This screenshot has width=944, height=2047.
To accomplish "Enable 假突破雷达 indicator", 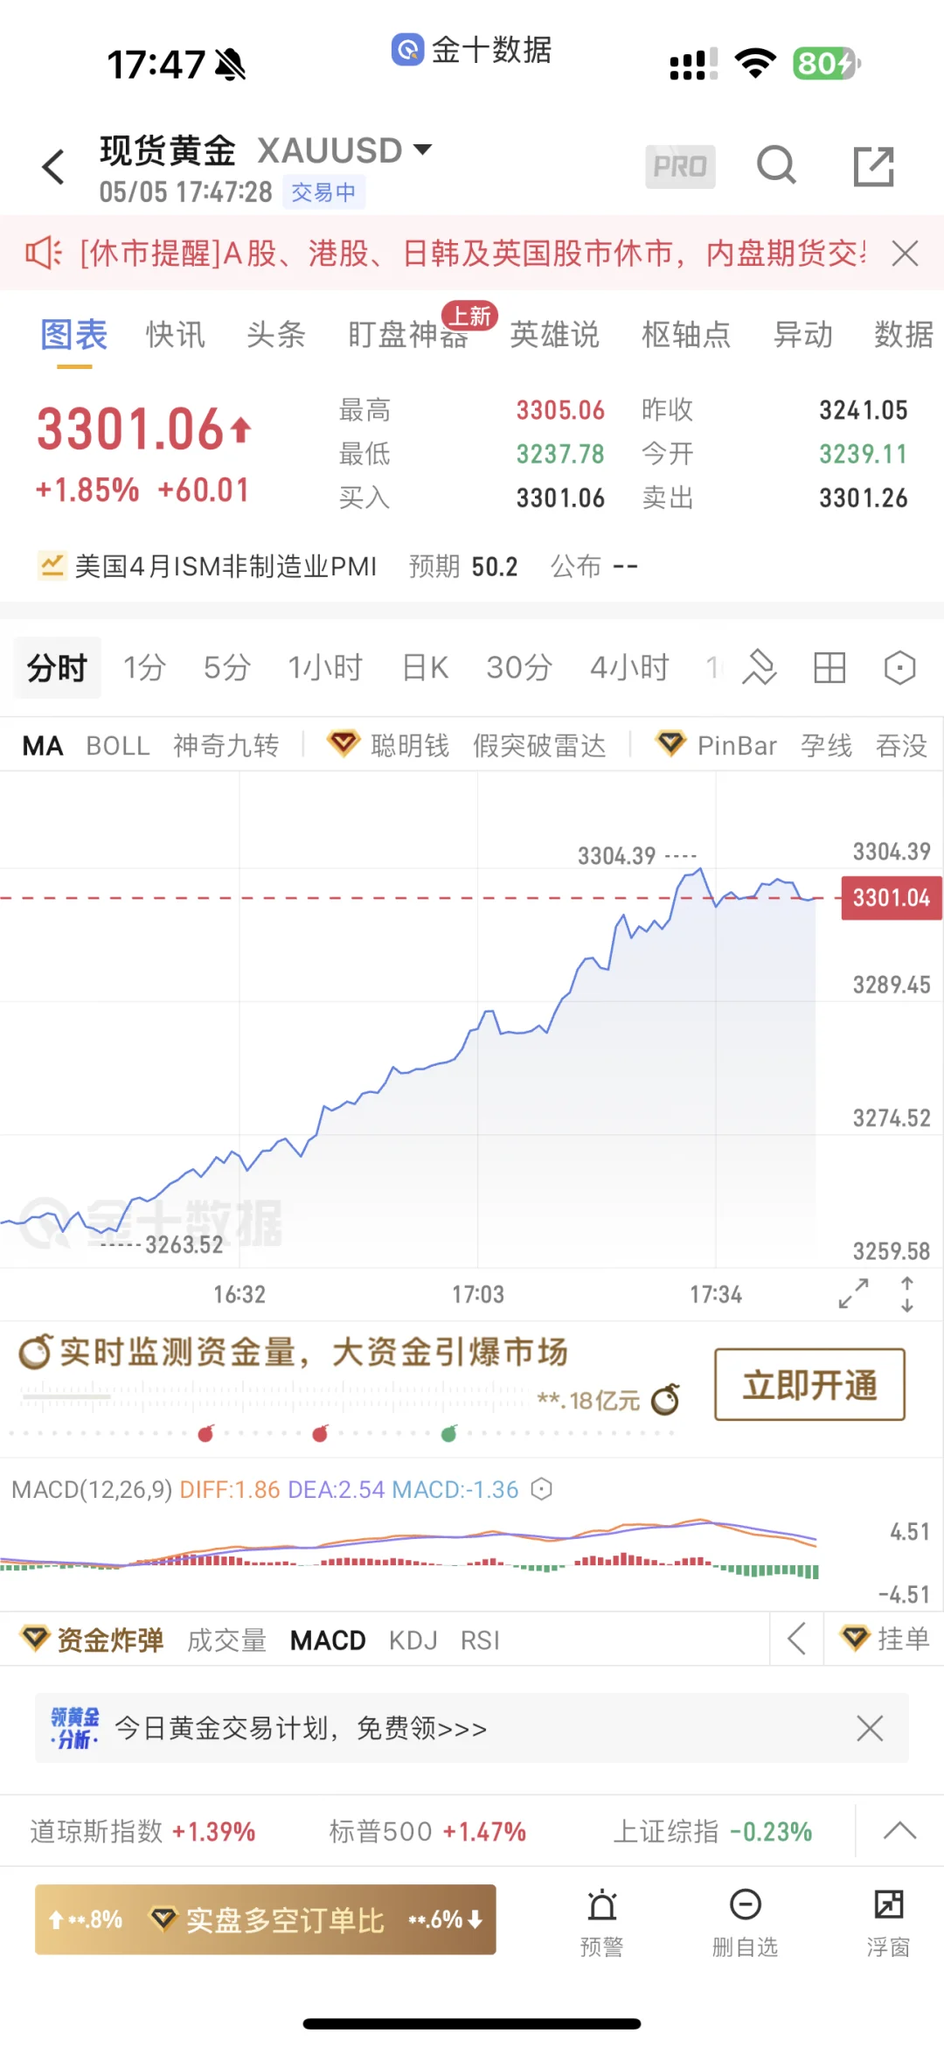I will tap(539, 746).
